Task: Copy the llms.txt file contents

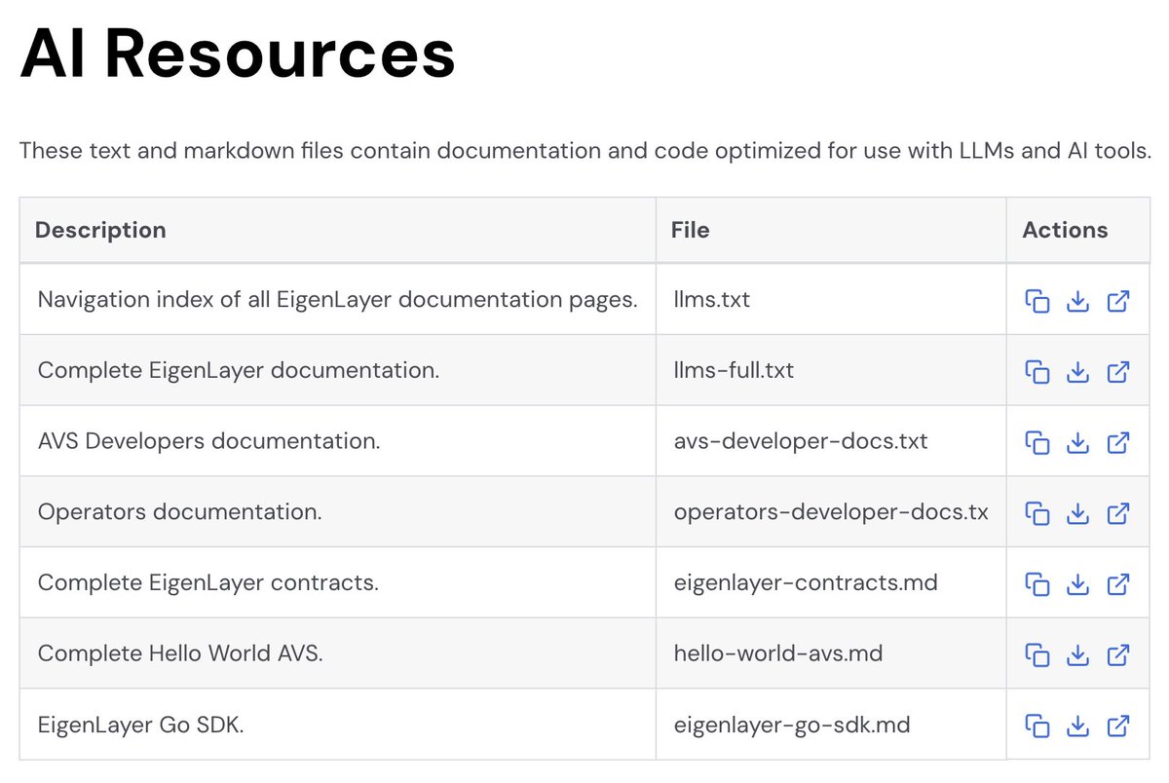Action: (x=1037, y=301)
